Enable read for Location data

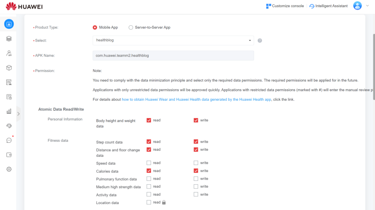click(x=149, y=202)
